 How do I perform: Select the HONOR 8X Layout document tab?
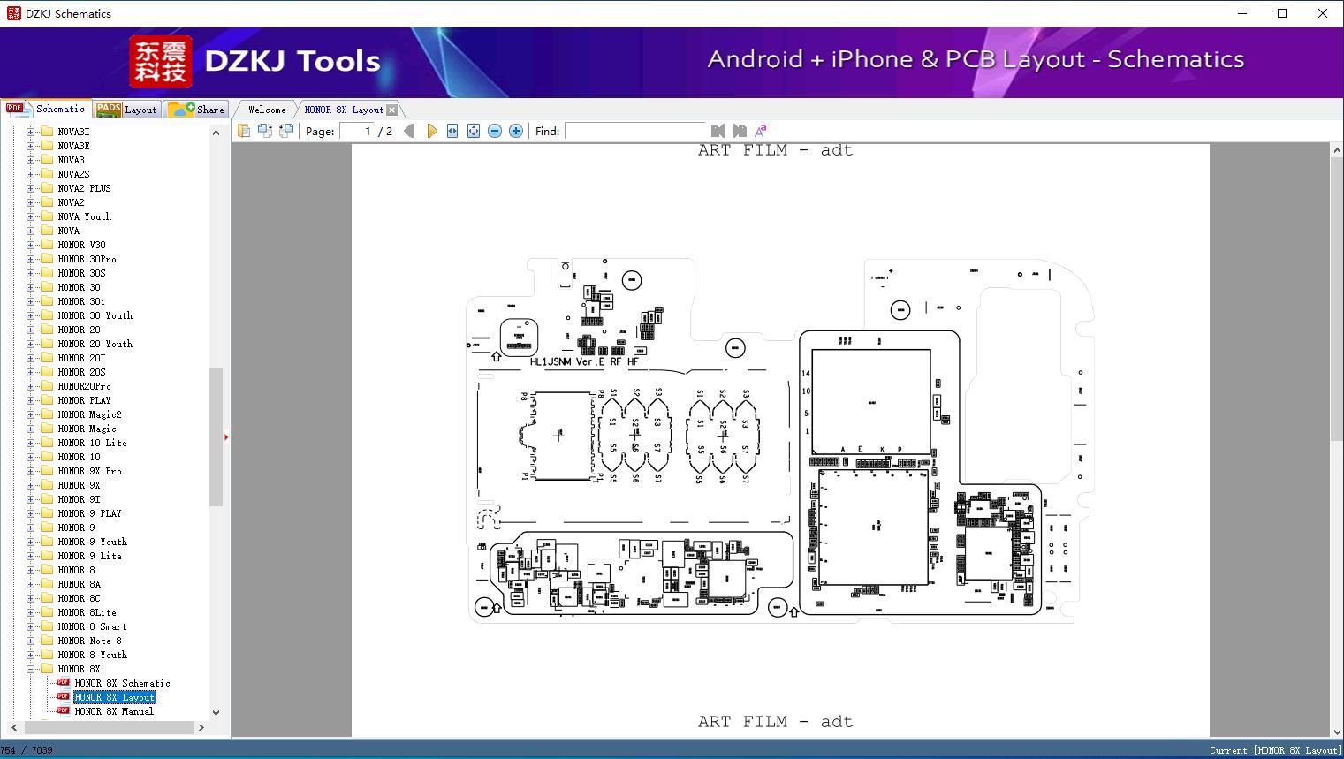click(344, 110)
